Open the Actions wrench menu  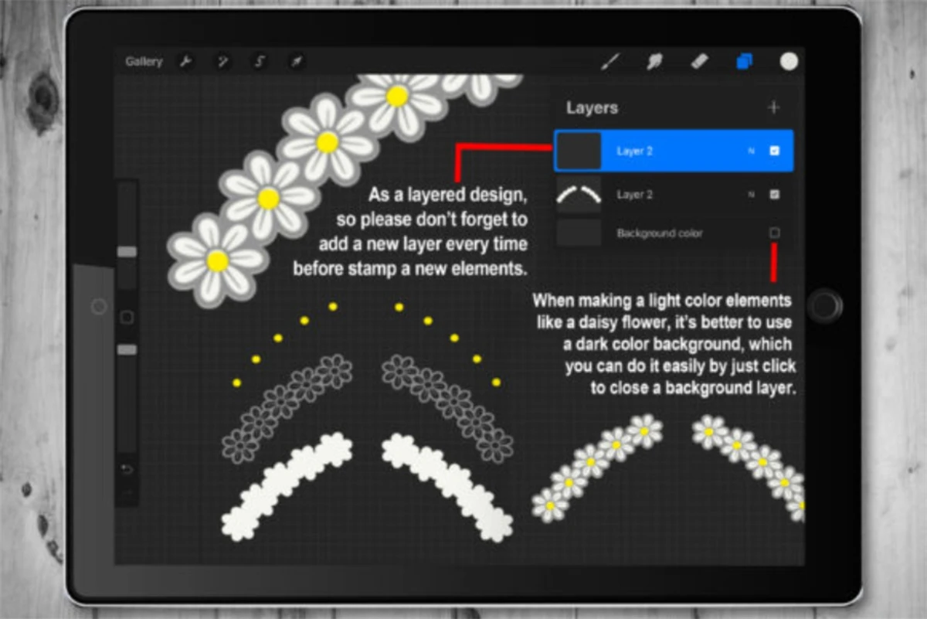pos(185,62)
